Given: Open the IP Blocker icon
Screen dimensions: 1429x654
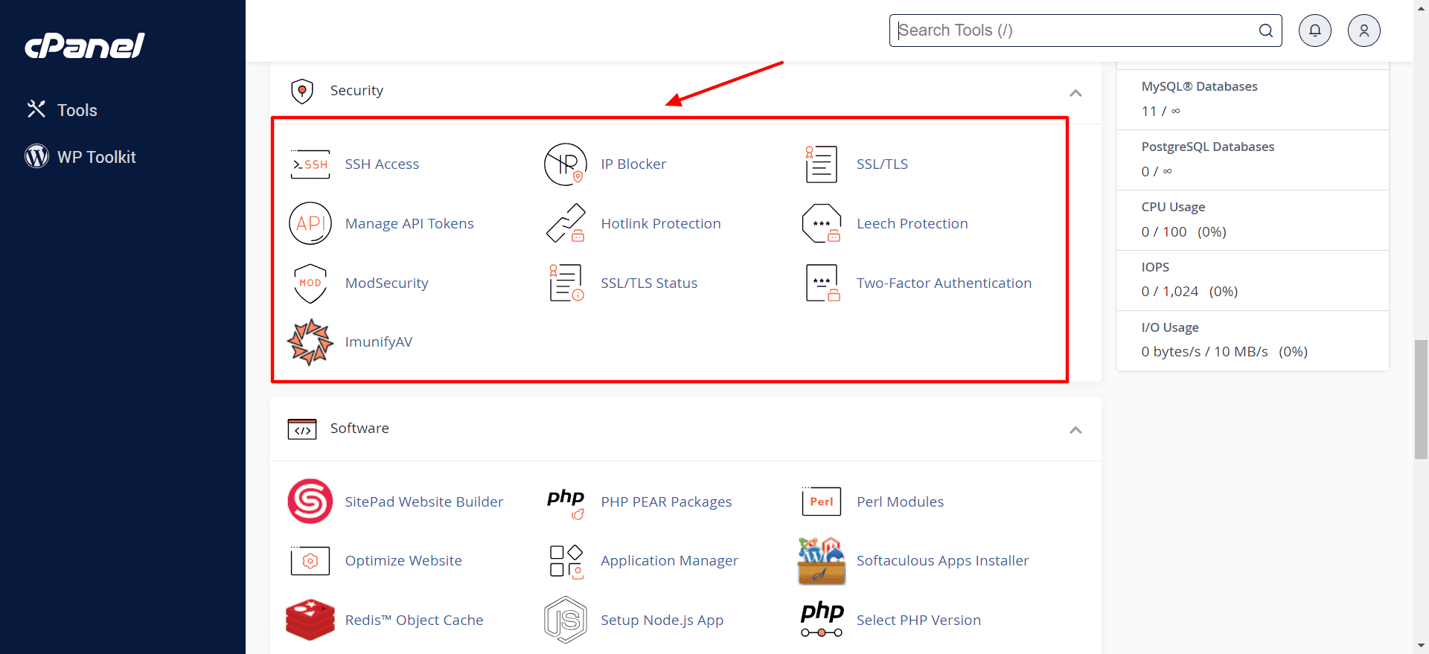Looking at the screenshot, I should [566, 164].
